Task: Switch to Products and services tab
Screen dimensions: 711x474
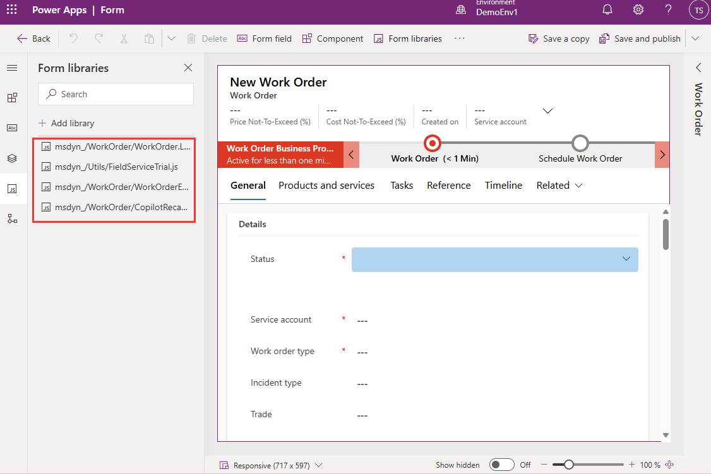Action: pyautogui.click(x=326, y=186)
